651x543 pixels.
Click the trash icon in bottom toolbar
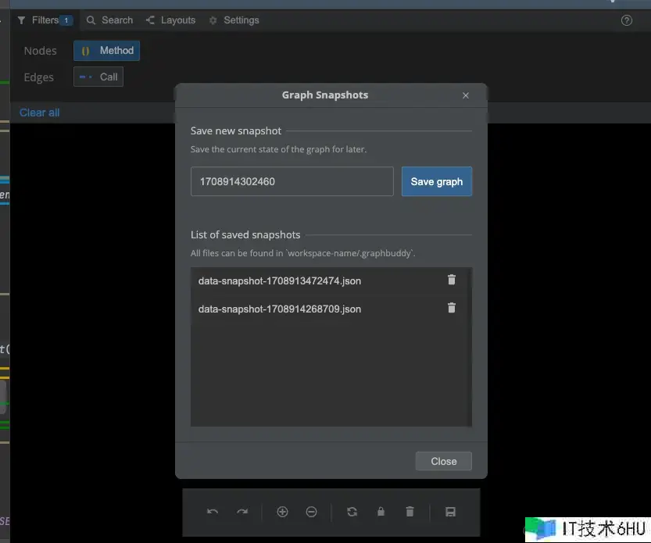(x=410, y=512)
